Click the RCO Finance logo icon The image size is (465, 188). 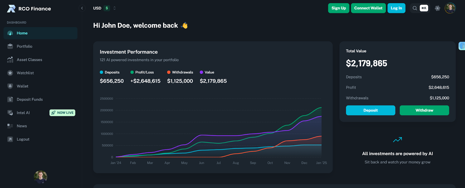(x=11, y=9)
